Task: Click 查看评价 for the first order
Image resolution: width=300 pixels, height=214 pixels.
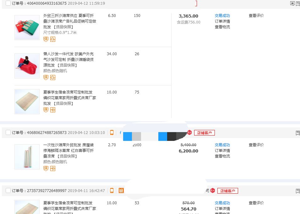Action: (256, 16)
